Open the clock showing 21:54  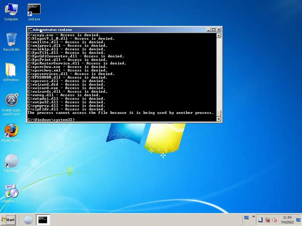pos(287,220)
